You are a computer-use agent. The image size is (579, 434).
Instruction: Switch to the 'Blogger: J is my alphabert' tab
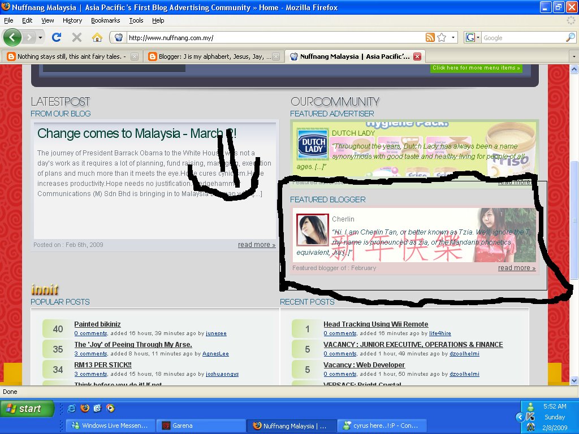(x=214, y=57)
